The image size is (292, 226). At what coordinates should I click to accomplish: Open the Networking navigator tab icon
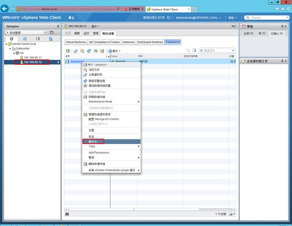click(x=50, y=39)
